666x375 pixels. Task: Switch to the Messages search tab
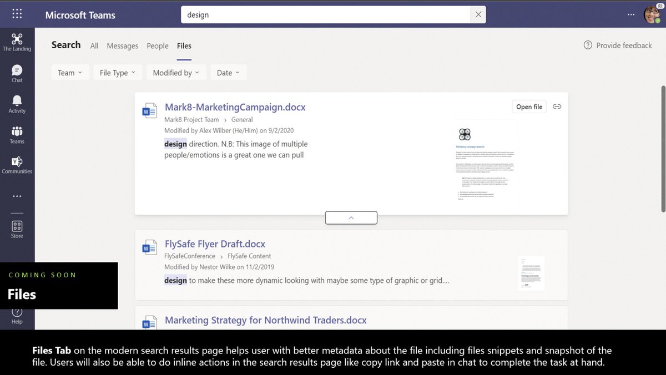tap(123, 46)
